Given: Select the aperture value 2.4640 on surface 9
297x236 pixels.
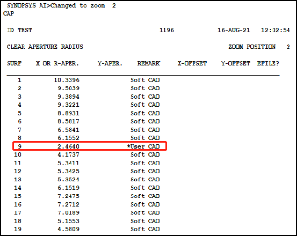Looking at the screenshot, I should [68, 146].
